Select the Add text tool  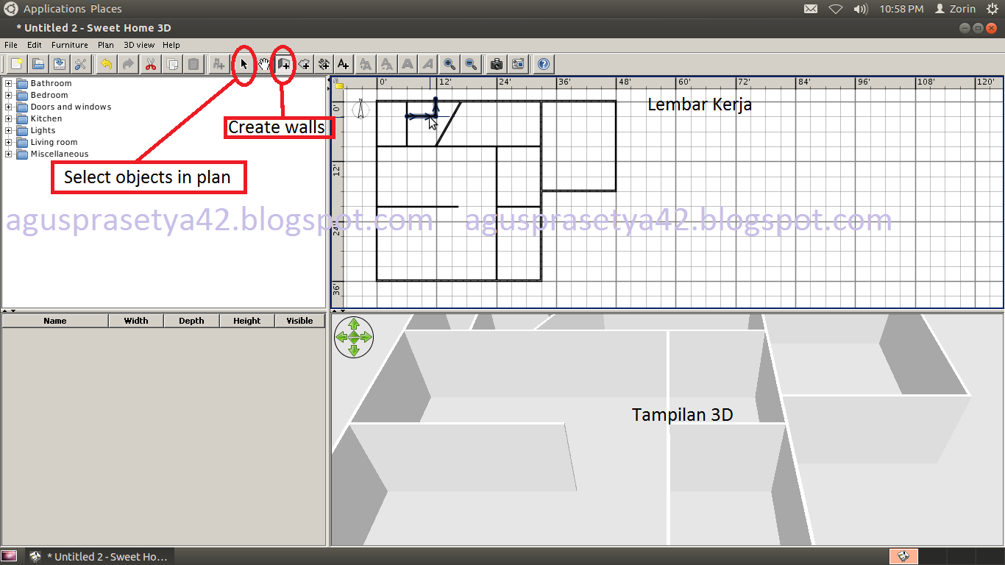344,65
